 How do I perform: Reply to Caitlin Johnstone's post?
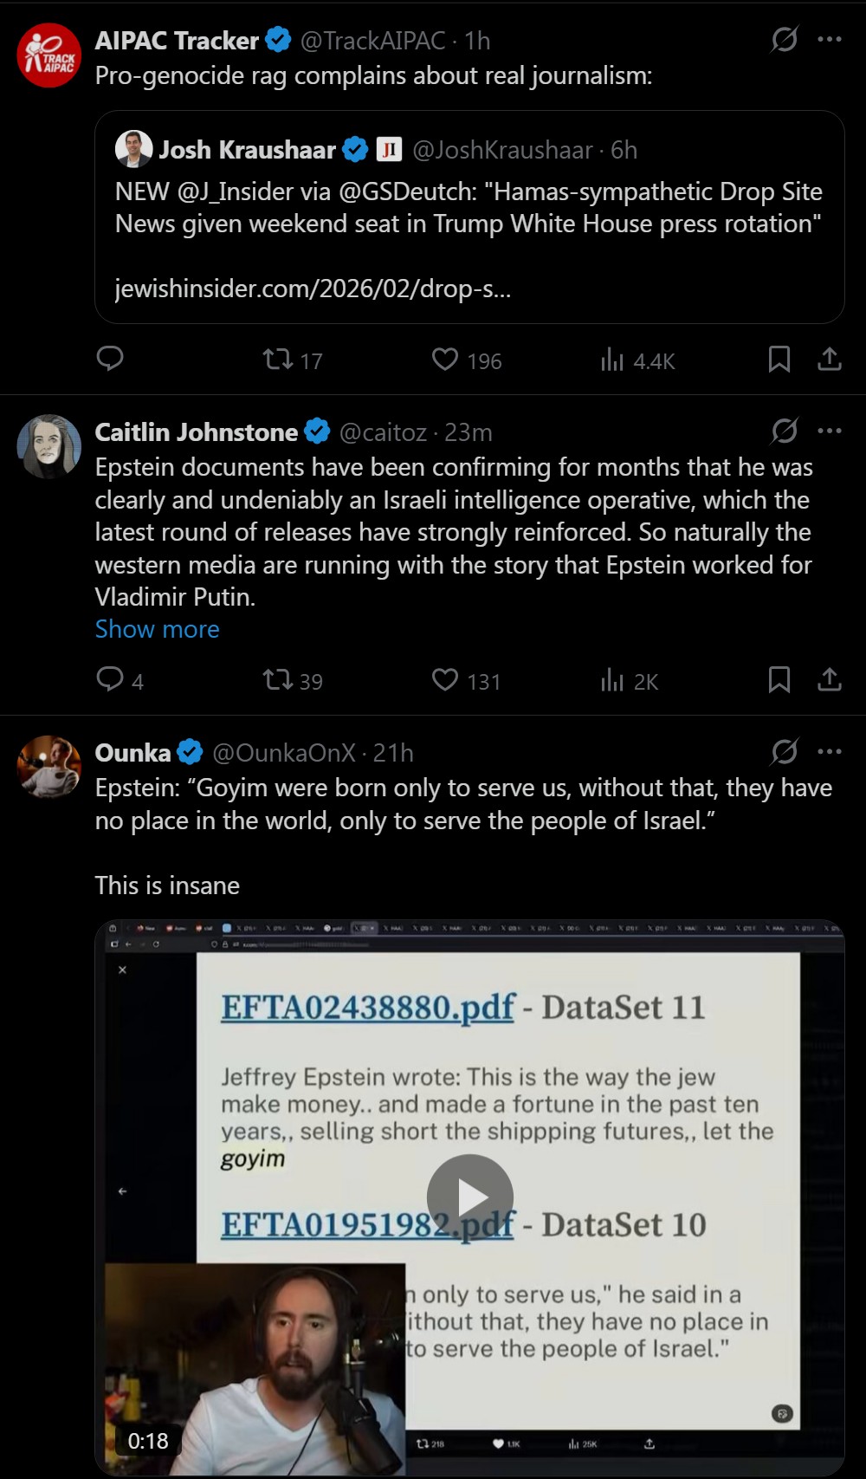(x=110, y=679)
